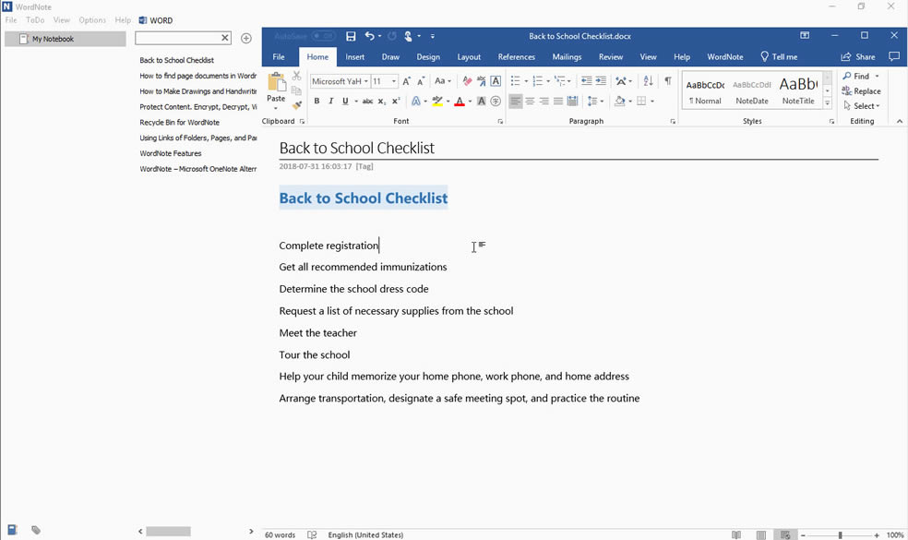This screenshot has height=540, width=908.
Task: Open the Back to School Checklist note
Action: tap(178, 60)
